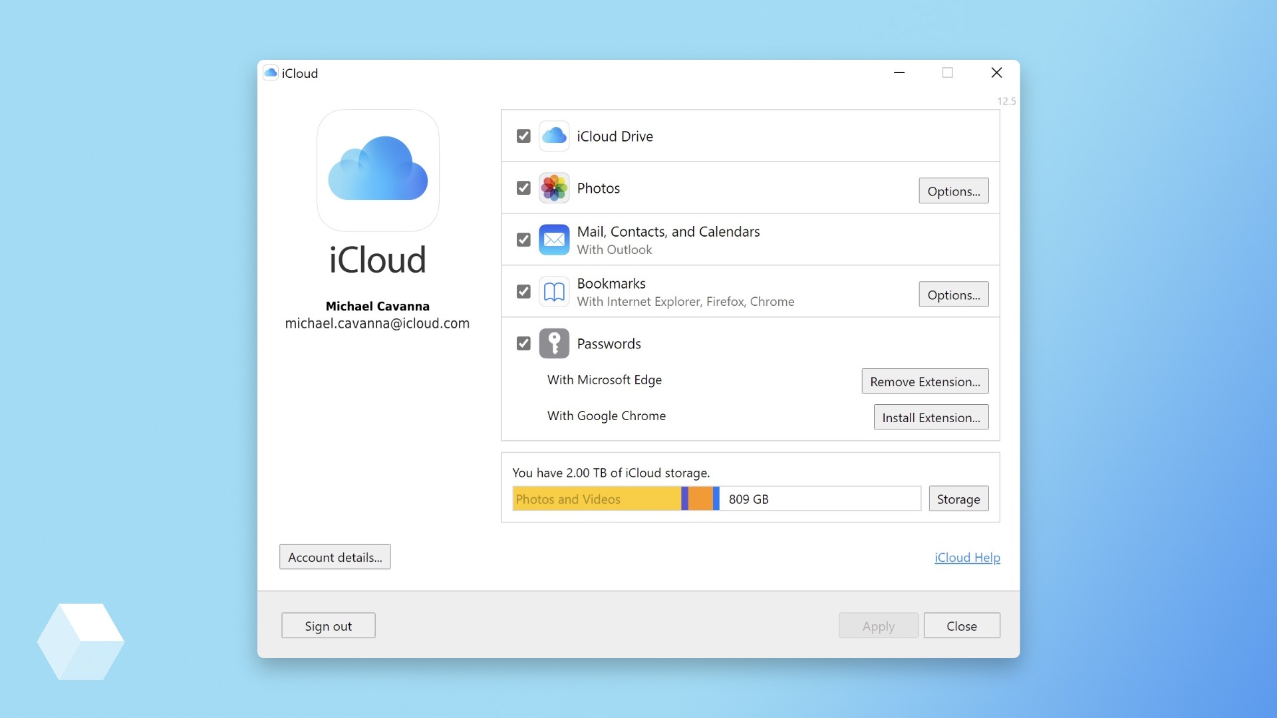Click the name Michael Cavanna

377,306
